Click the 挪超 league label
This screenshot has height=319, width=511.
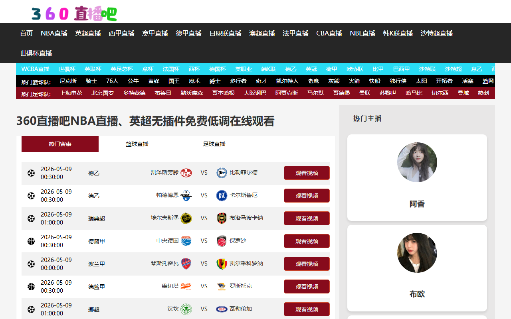point(94,309)
